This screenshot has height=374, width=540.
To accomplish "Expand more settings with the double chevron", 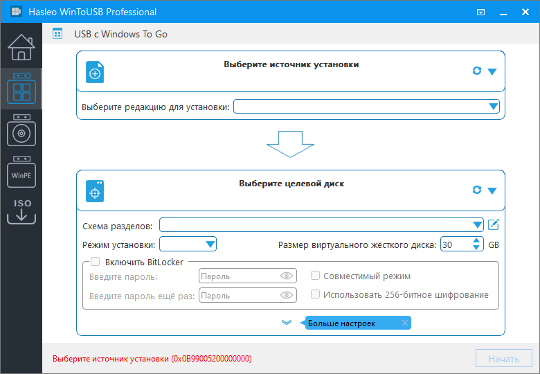I will tap(287, 322).
